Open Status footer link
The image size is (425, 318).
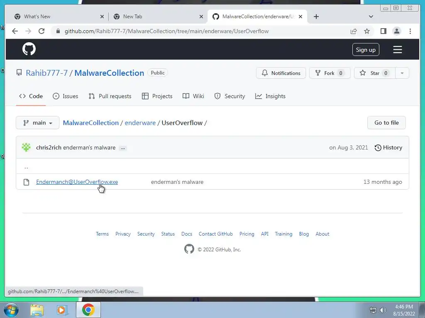[x=168, y=234]
